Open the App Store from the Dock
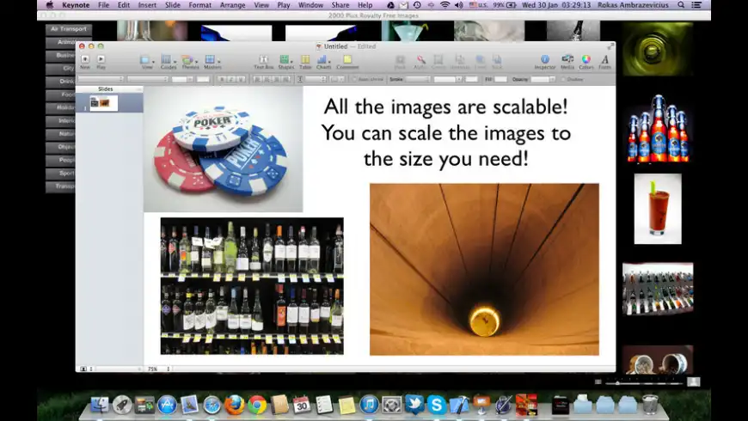The height and width of the screenshot is (421, 748). pyautogui.click(x=167, y=405)
